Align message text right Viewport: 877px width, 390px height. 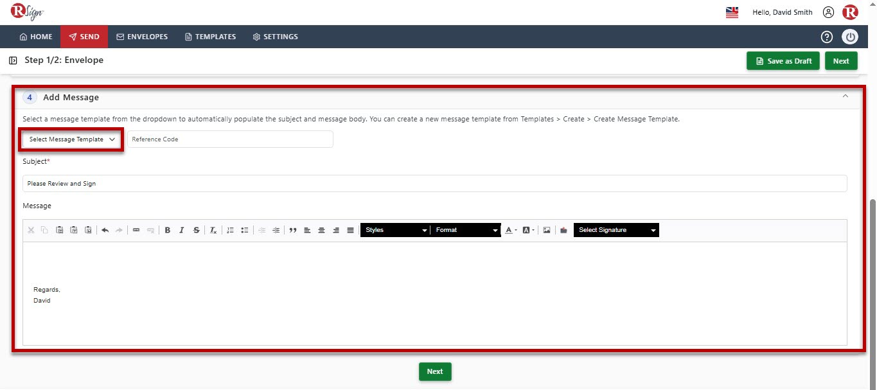[x=336, y=230]
